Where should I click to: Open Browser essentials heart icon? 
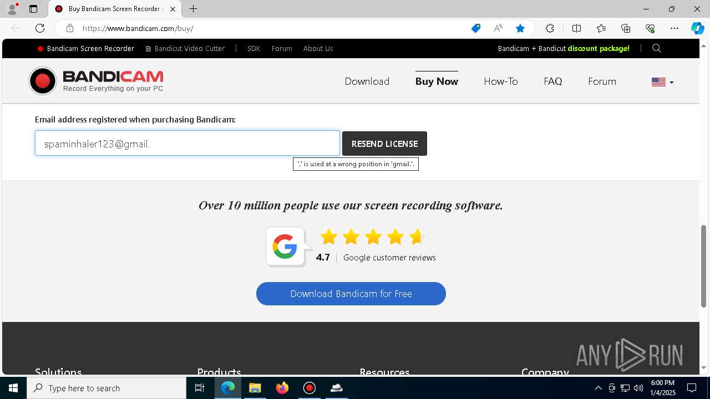pos(650,28)
